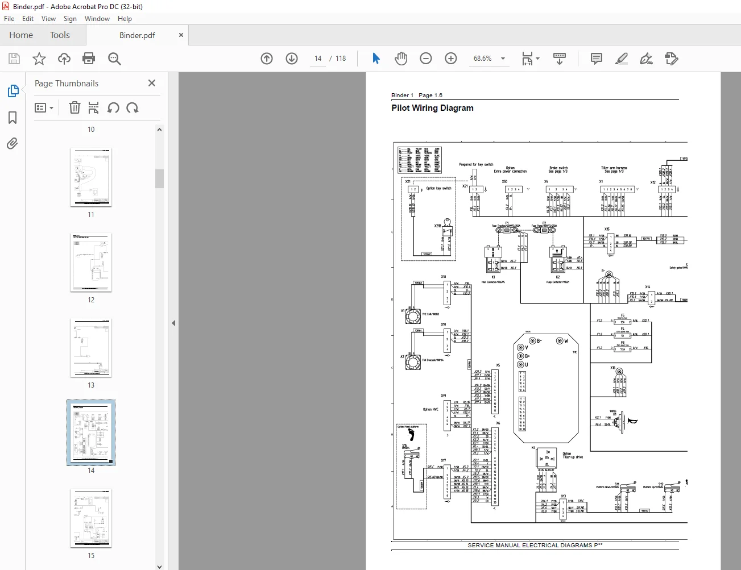Click the read mode download-tray icon

[560, 59]
